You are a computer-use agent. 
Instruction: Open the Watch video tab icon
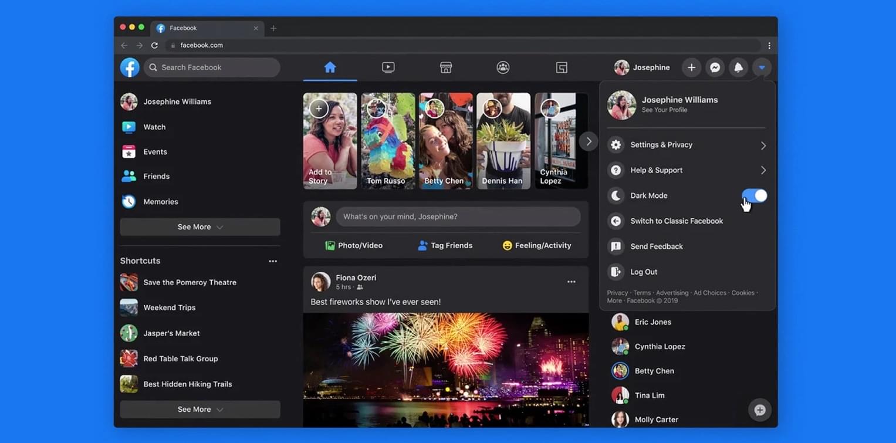pos(388,67)
